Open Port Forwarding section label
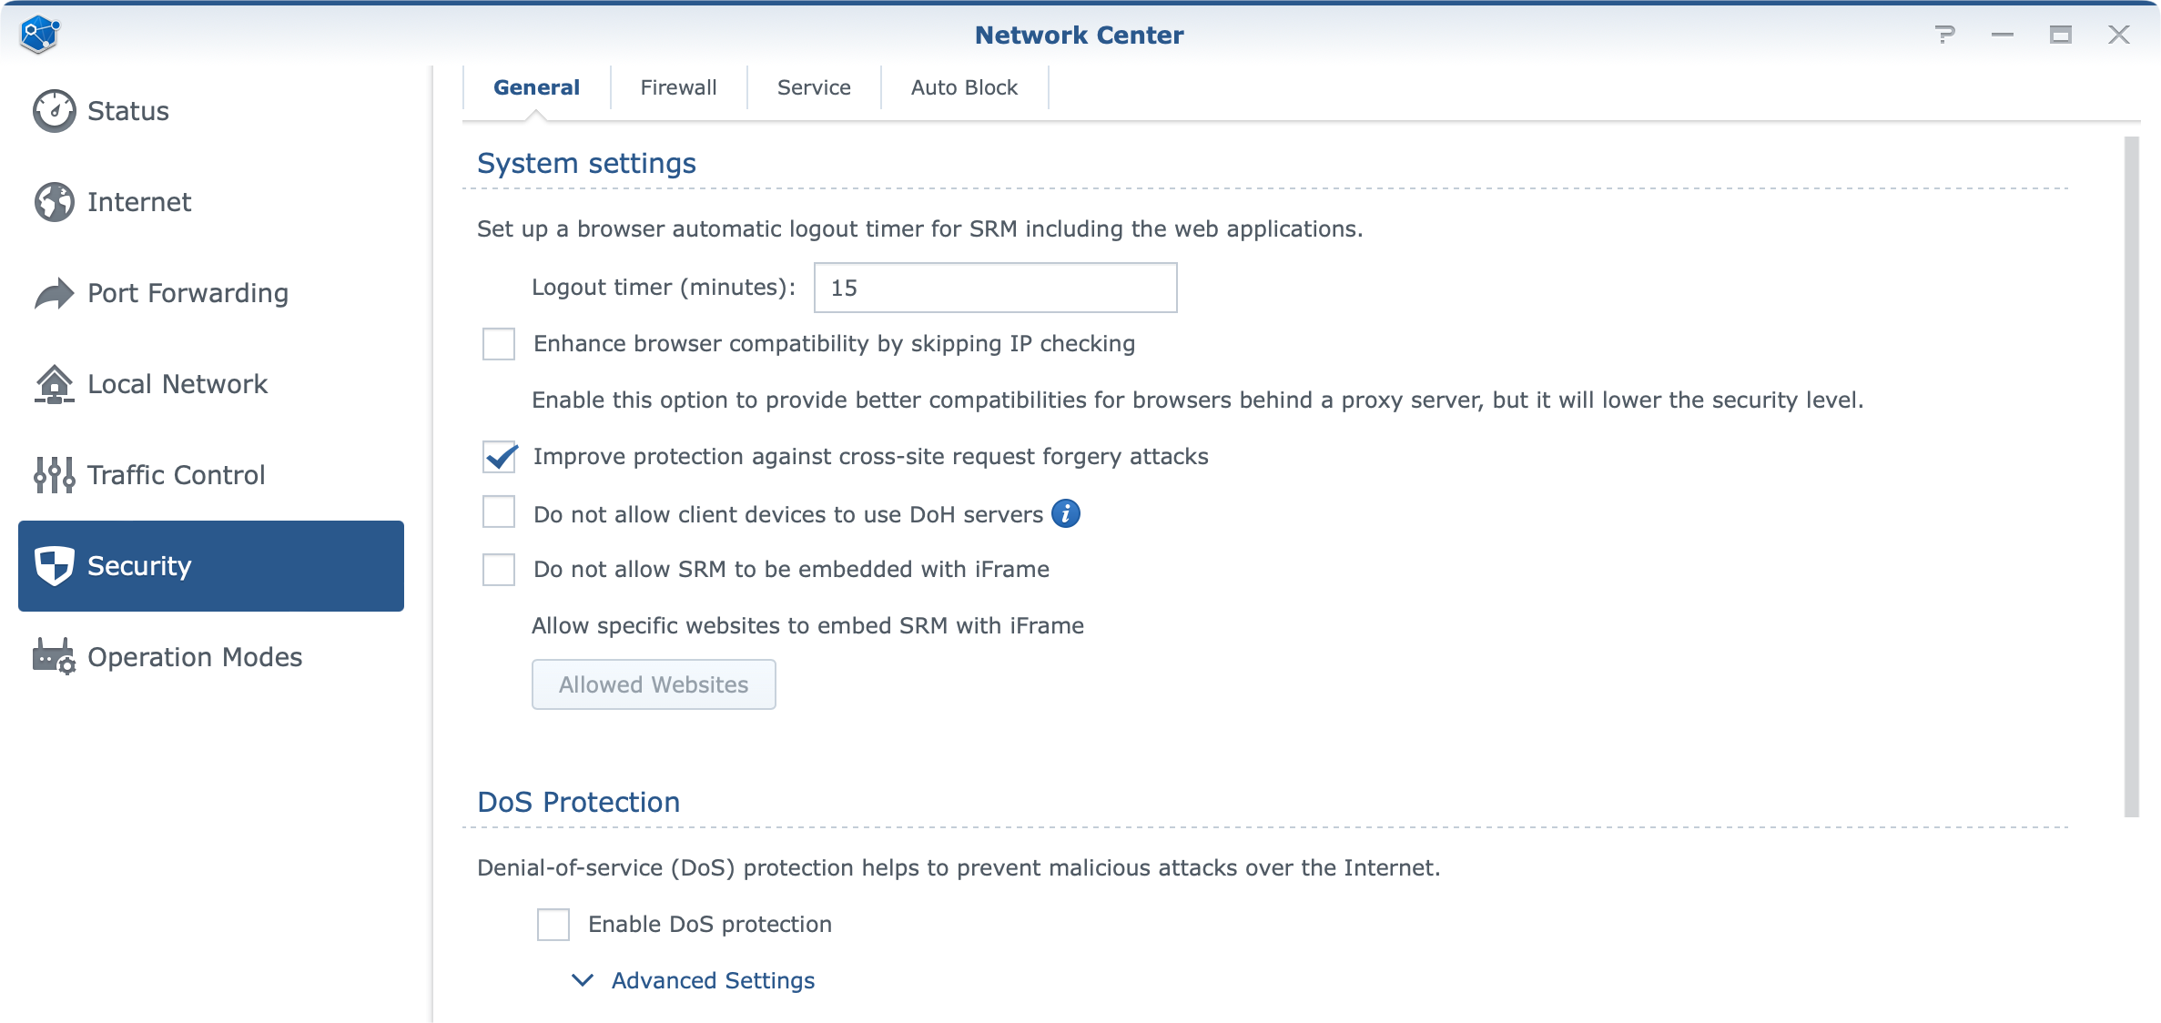 [188, 293]
